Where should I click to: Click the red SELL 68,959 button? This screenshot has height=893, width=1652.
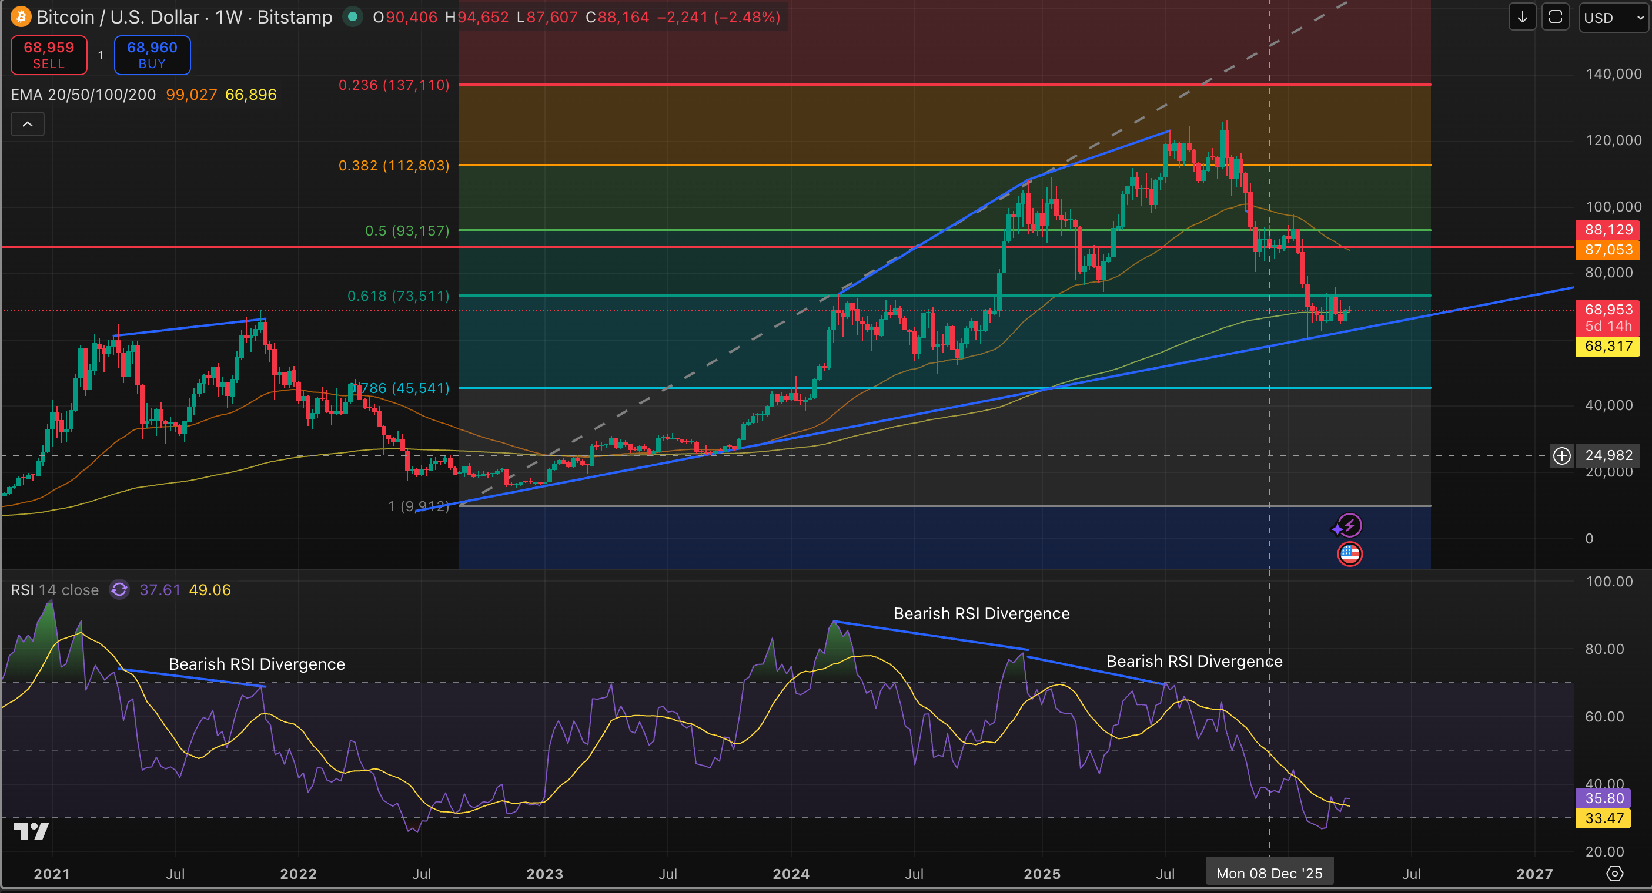[49, 55]
